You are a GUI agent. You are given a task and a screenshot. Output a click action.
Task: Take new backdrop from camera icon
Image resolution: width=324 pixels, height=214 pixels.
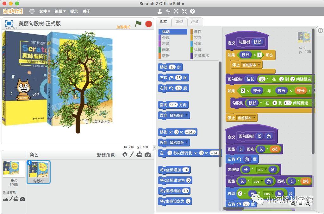(22, 199)
